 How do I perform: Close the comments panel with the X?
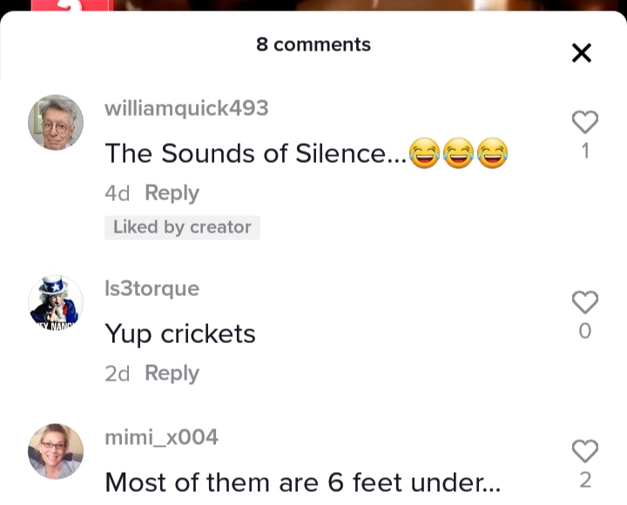582,53
